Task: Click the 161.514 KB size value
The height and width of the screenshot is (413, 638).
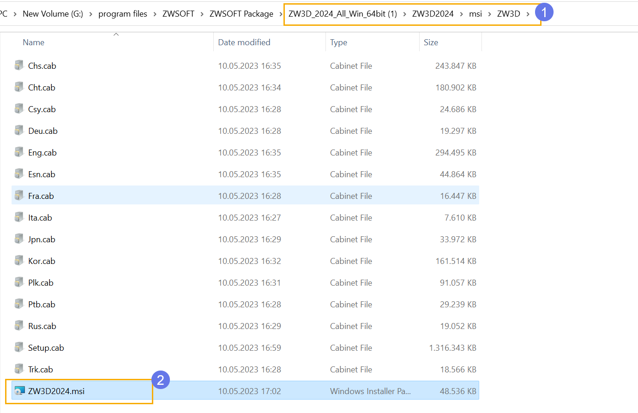Action: (x=456, y=261)
